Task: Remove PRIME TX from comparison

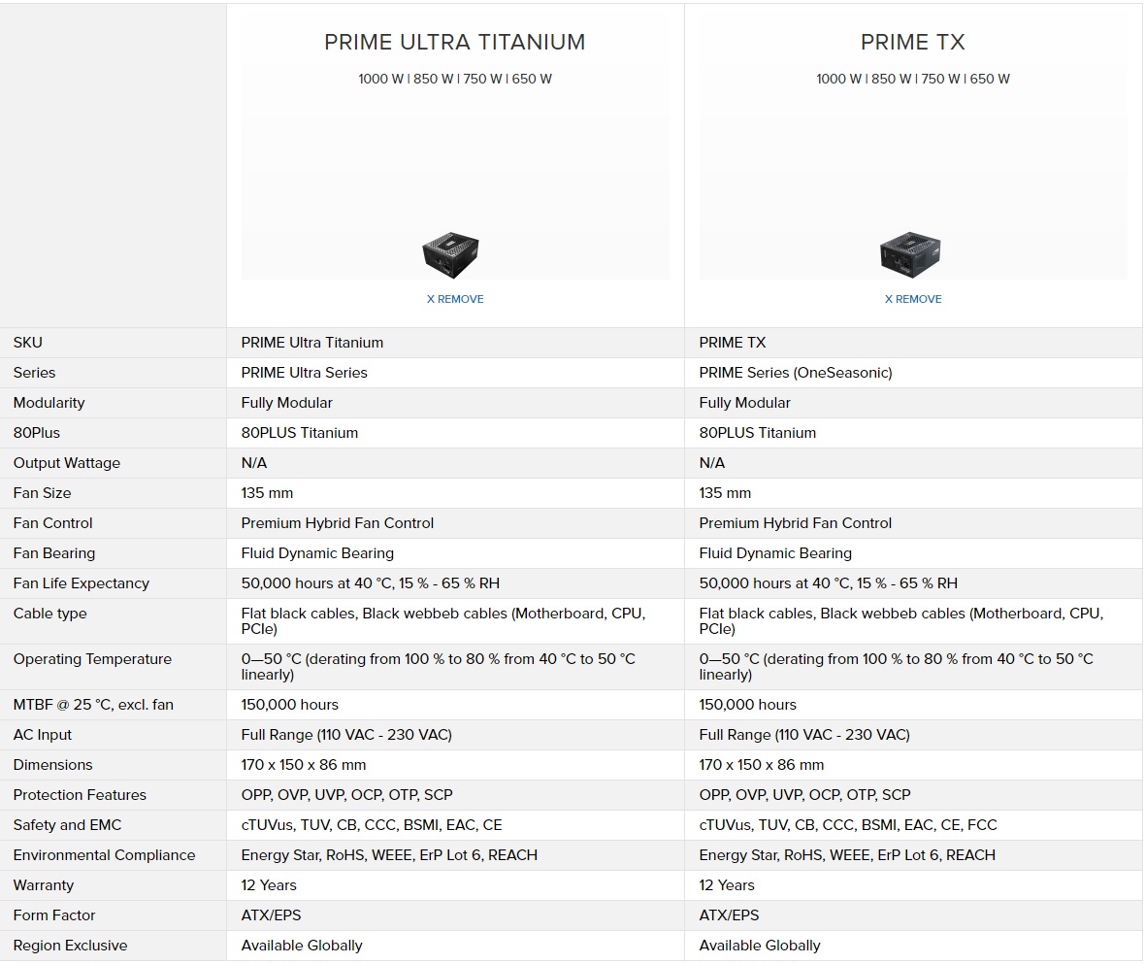Action: [x=913, y=299]
